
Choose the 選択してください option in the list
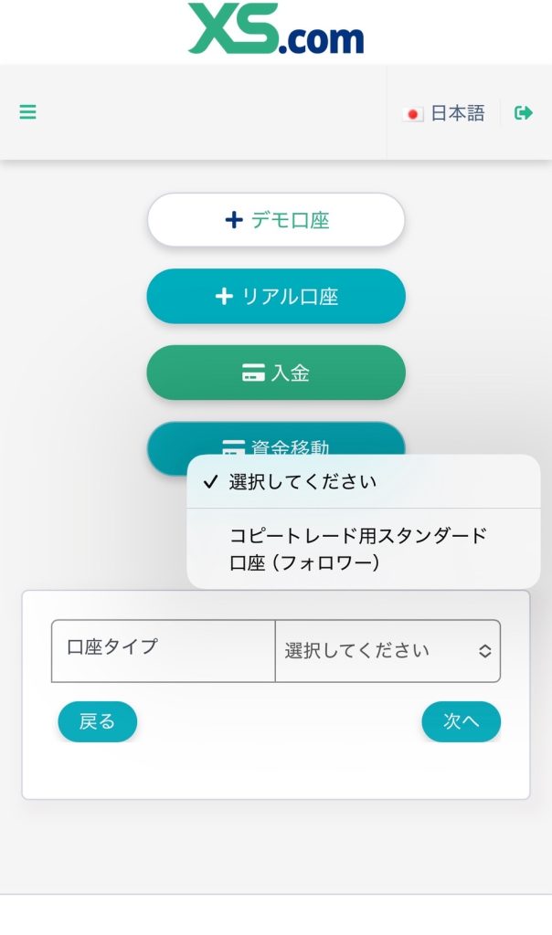303,482
